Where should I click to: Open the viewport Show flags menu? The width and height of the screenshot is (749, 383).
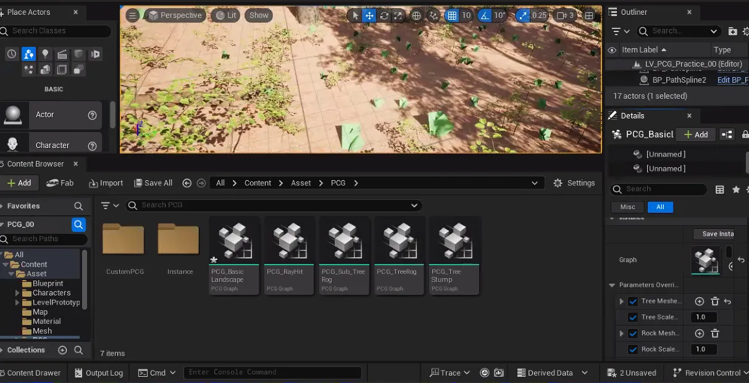(259, 15)
